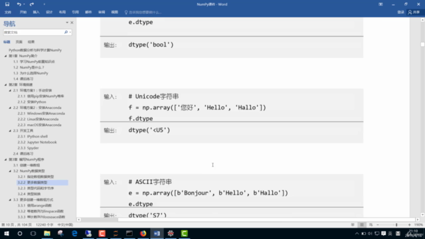This screenshot has height=239, width=425.
Task: Redo the last undone action
Action: click(x=32, y=4)
